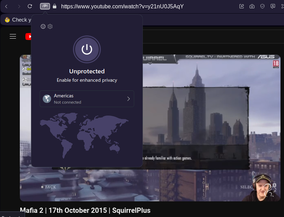This screenshot has height=217, width=284.
Task: Click the Americas globe icon
Action: click(47, 99)
